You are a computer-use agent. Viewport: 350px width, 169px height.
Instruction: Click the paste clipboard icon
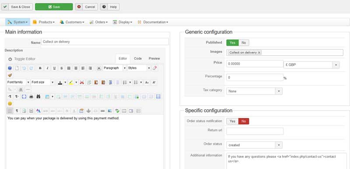(96, 82)
